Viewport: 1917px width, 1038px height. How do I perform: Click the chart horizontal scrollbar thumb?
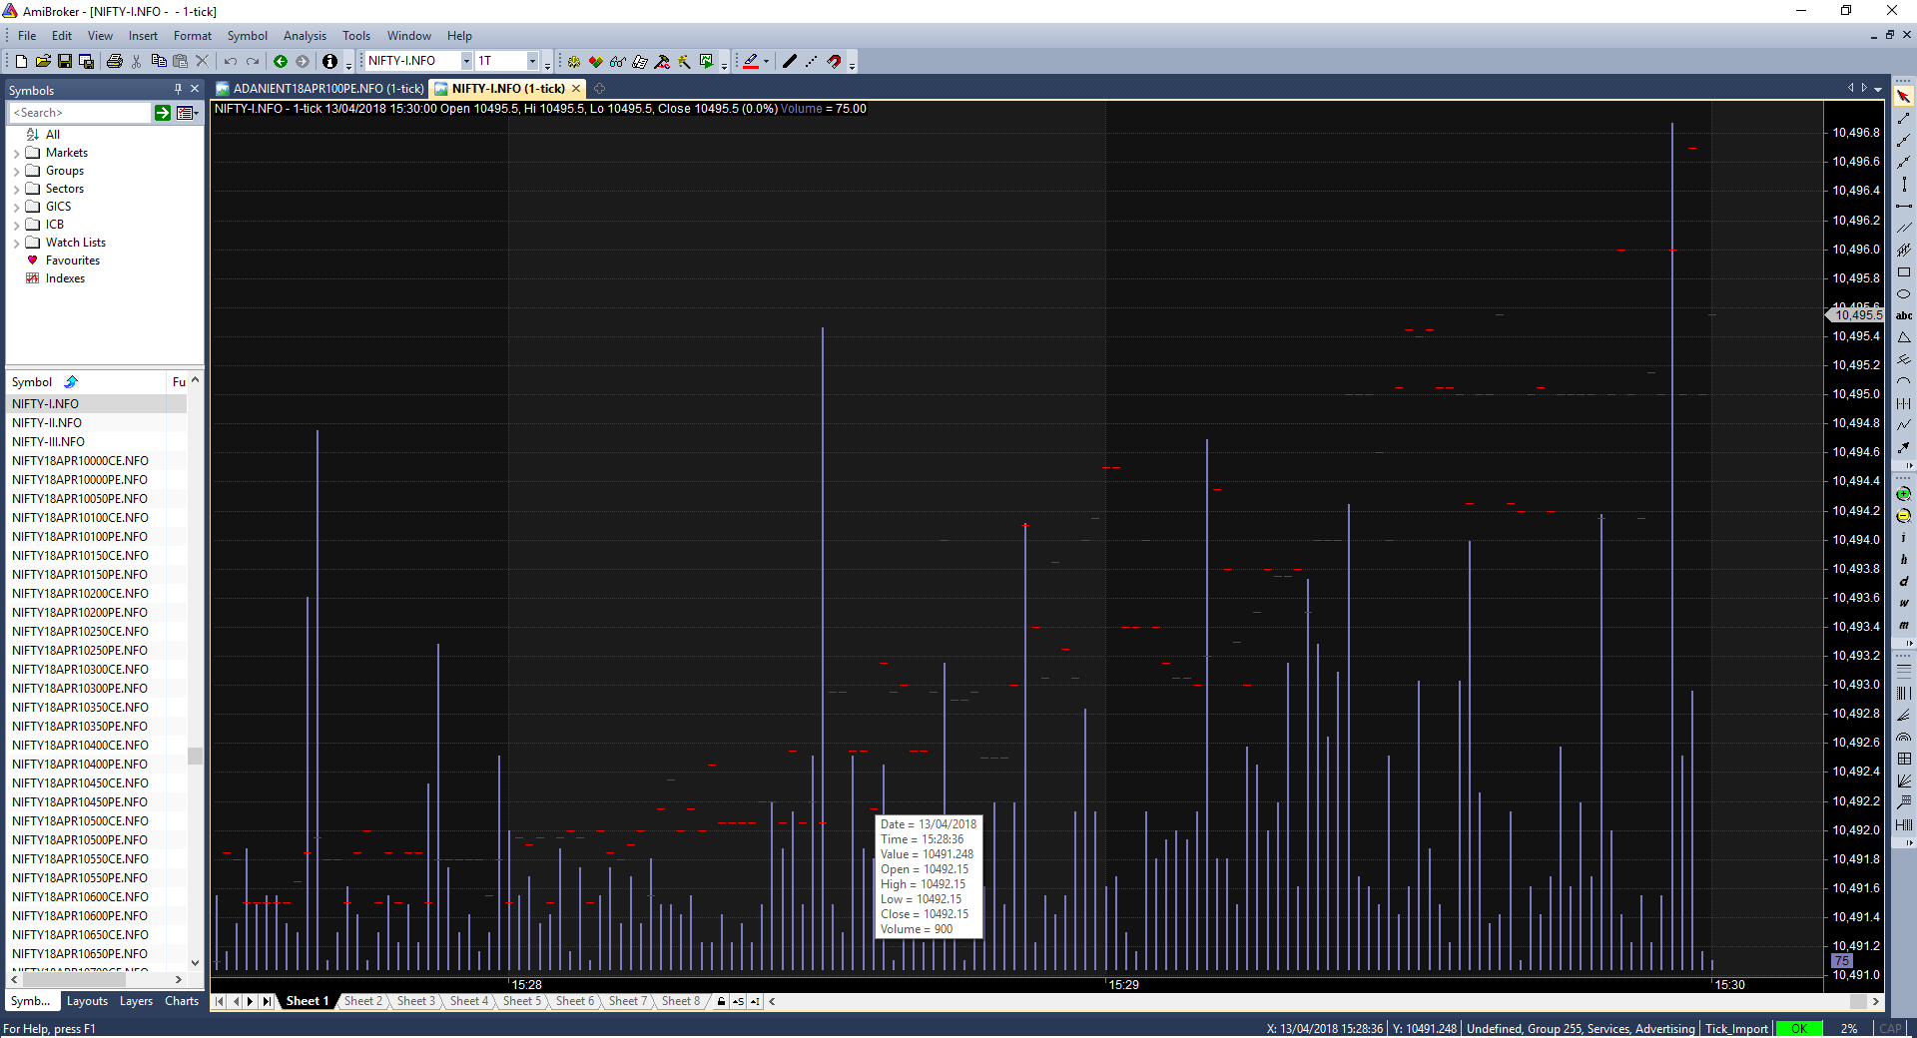tap(1858, 1001)
